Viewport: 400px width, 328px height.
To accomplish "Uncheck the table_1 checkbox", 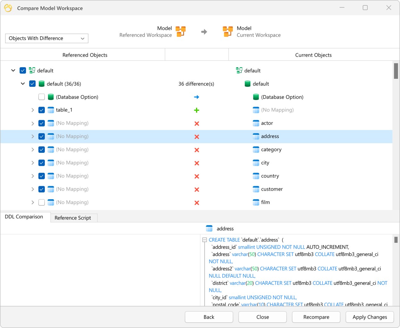I will tap(42, 110).
